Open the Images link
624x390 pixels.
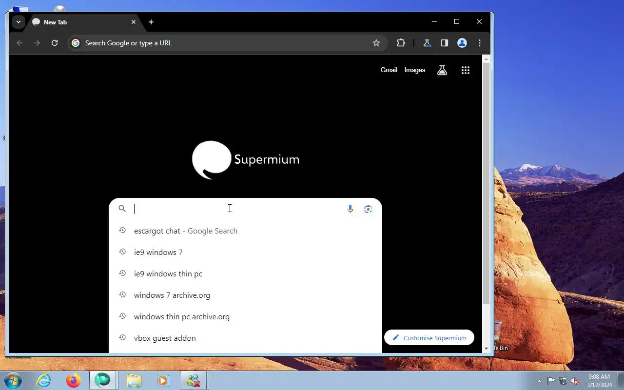click(x=415, y=70)
